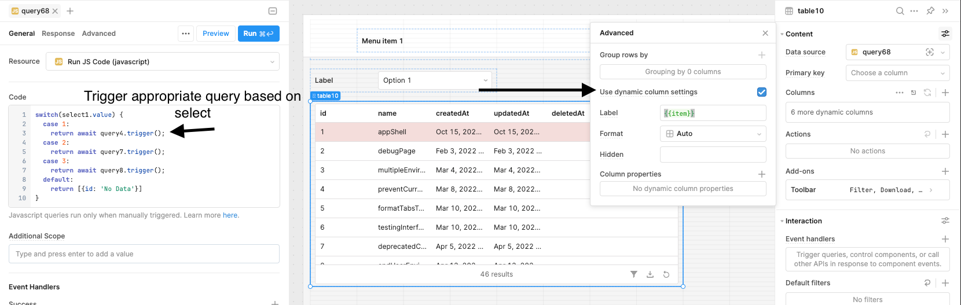The height and width of the screenshot is (305, 961).
Task: Click the Preview button
Action: tap(215, 34)
